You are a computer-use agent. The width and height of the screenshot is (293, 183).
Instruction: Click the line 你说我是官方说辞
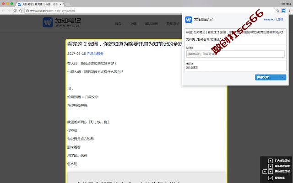[x=81, y=139]
